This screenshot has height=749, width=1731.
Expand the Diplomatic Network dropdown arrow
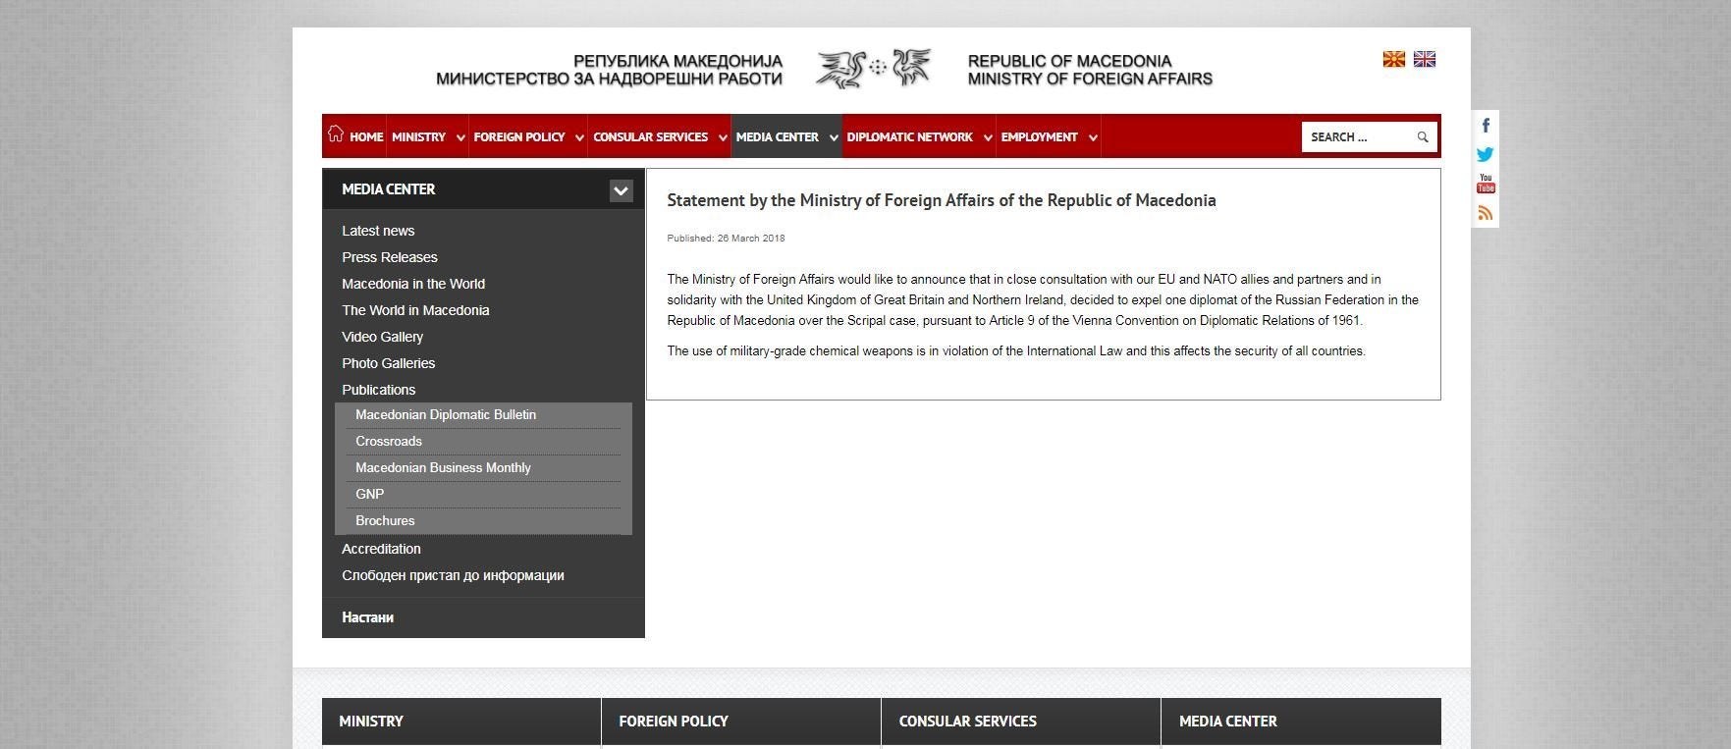(988, 138)
